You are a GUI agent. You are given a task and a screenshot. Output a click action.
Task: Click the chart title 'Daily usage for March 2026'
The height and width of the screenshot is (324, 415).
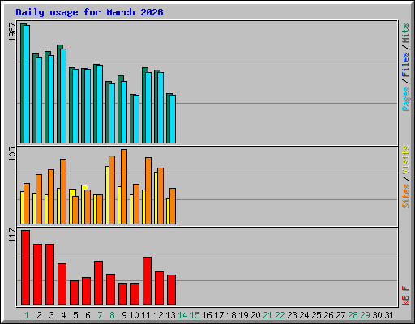(x=89, y=12)
